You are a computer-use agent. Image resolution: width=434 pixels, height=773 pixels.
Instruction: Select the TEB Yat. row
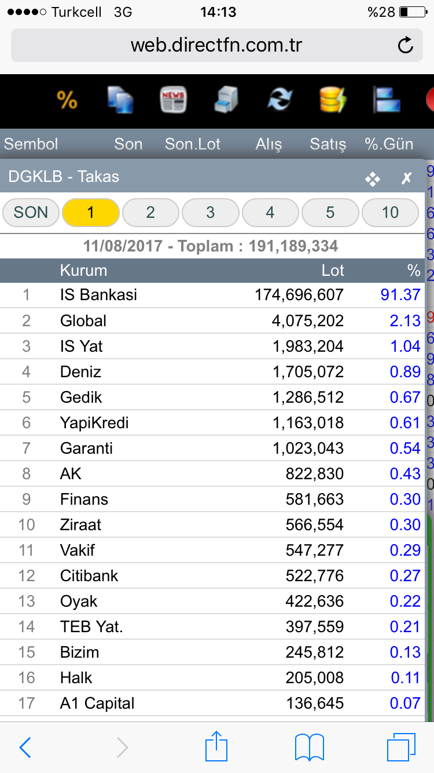212,626
